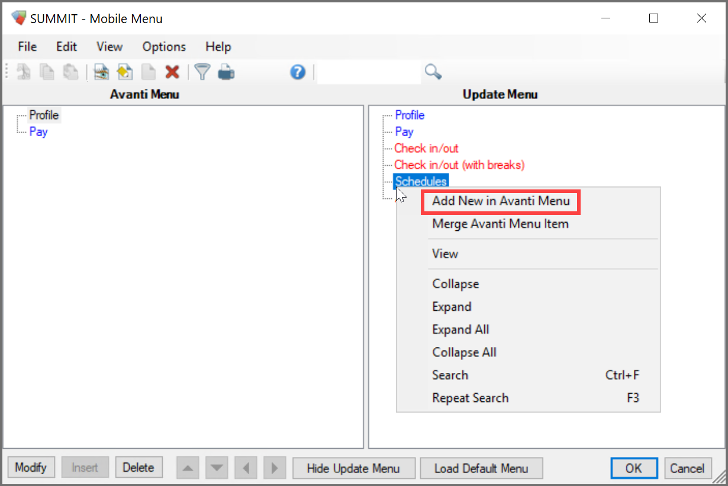Click the Modify record pencil icon
This screenshot has height=486, width=728.
tap(124, 72)
